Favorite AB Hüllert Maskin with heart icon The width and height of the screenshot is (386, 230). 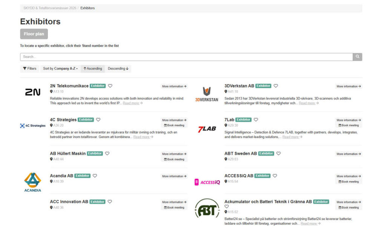107,153
